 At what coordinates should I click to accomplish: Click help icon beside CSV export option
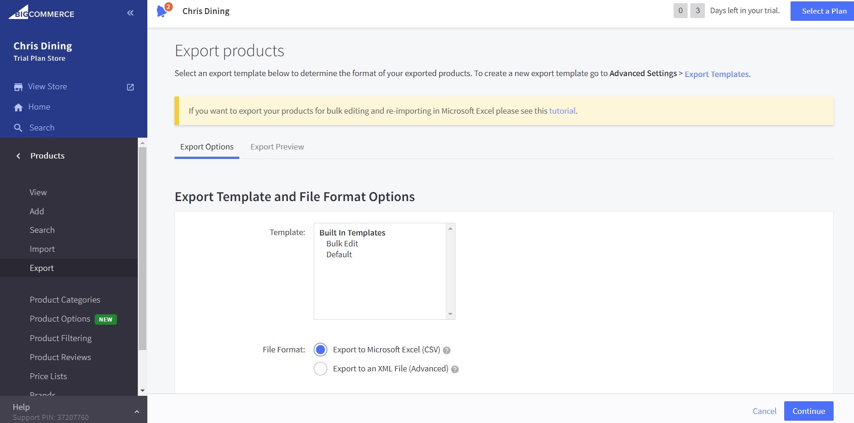[446, 350]
